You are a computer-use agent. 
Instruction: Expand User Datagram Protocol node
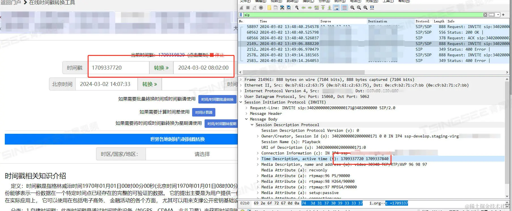(241, 97)
